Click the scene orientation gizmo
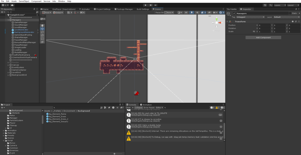 tap(217, 23)
